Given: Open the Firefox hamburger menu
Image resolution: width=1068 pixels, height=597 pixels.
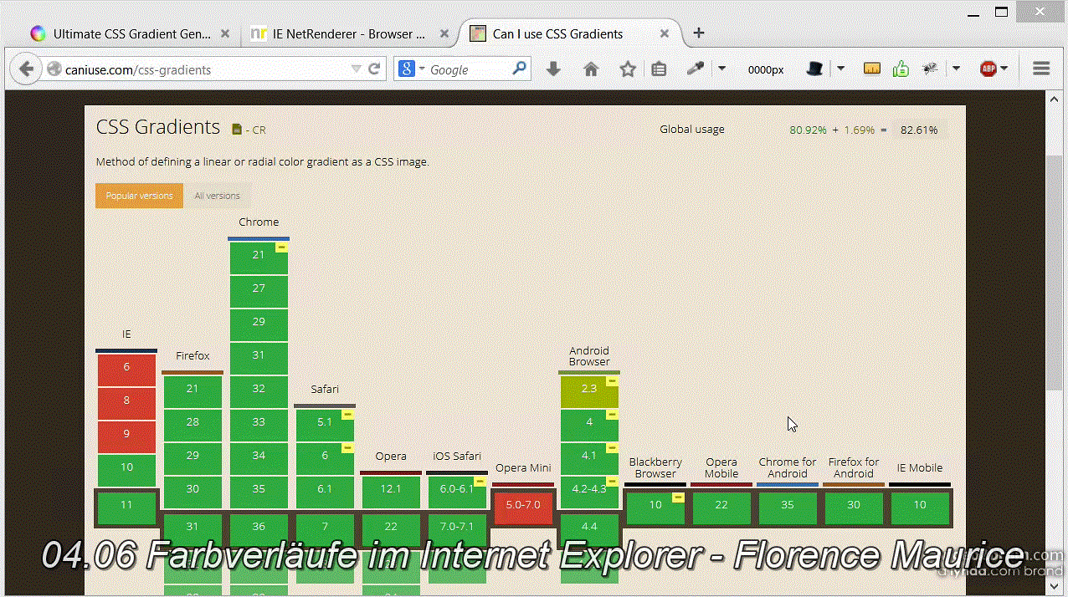Looking at the screenshot, I should 1041,69.
